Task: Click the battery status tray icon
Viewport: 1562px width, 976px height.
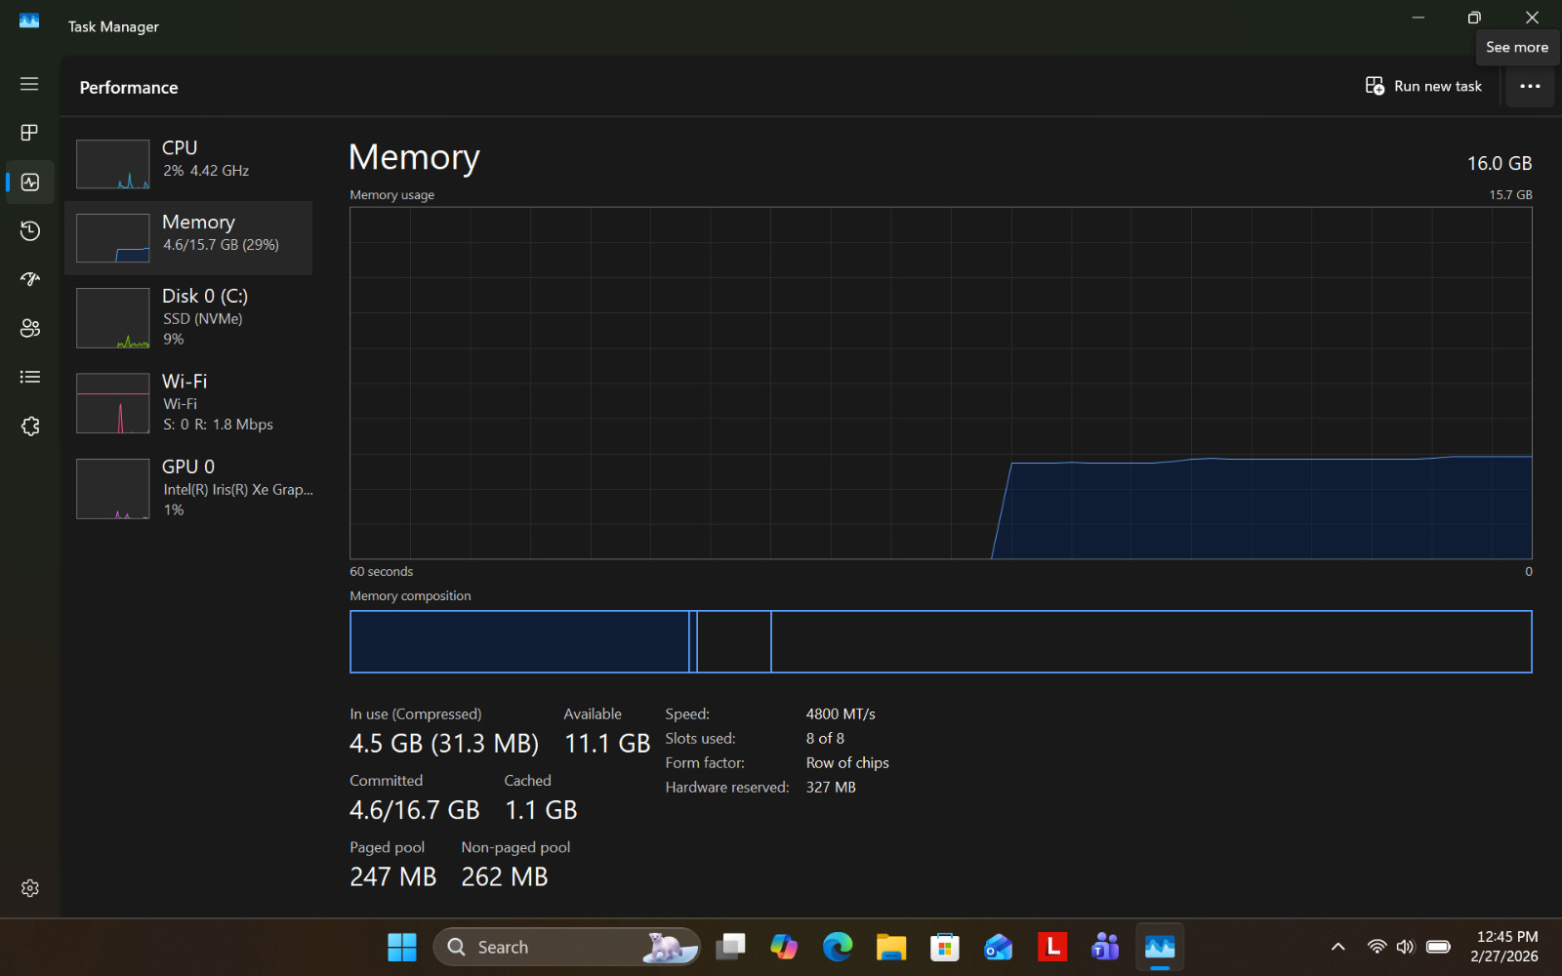Action: pos(1438,947)
